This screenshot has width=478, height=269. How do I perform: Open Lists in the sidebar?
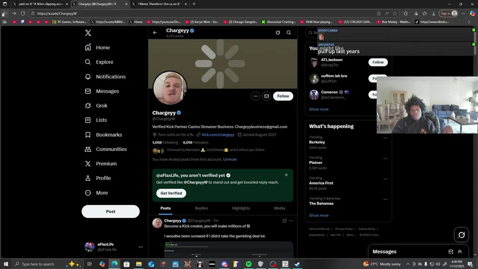[96, 120]
